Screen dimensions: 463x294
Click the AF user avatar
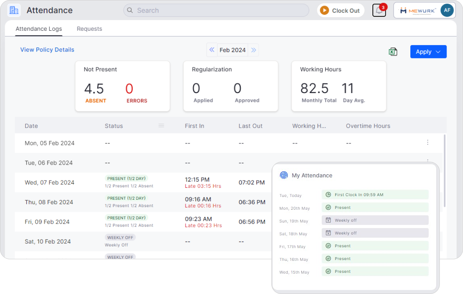pyautogui.click(x=447, y=10)
